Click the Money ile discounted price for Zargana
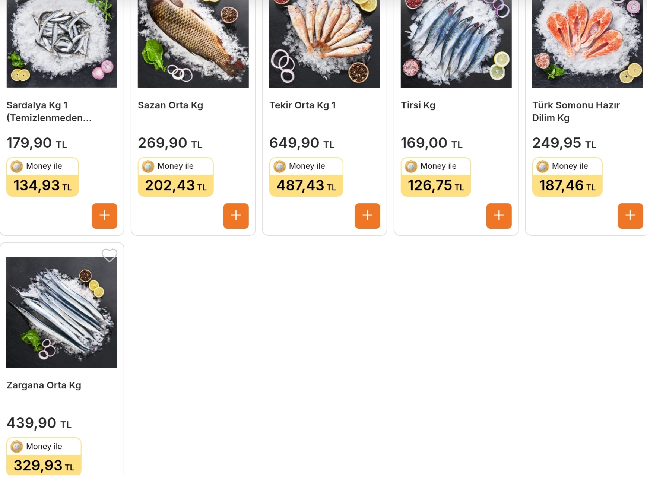This screenshot has width=647, height=489. pyautogui.click(x=38, y=466)
